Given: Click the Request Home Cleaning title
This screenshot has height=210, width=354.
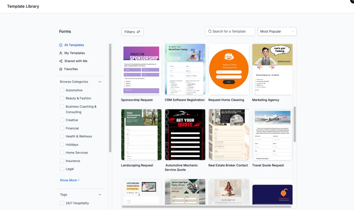Looking at the screenshot, I should tap(226, 100).
